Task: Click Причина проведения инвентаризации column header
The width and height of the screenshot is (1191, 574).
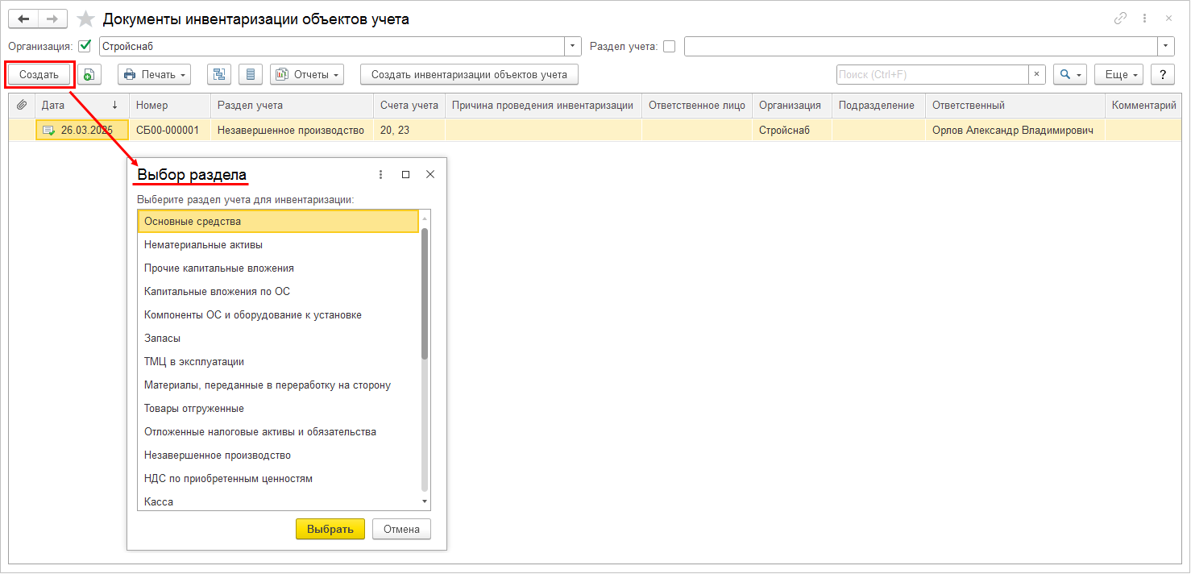Action: (543, 106)
